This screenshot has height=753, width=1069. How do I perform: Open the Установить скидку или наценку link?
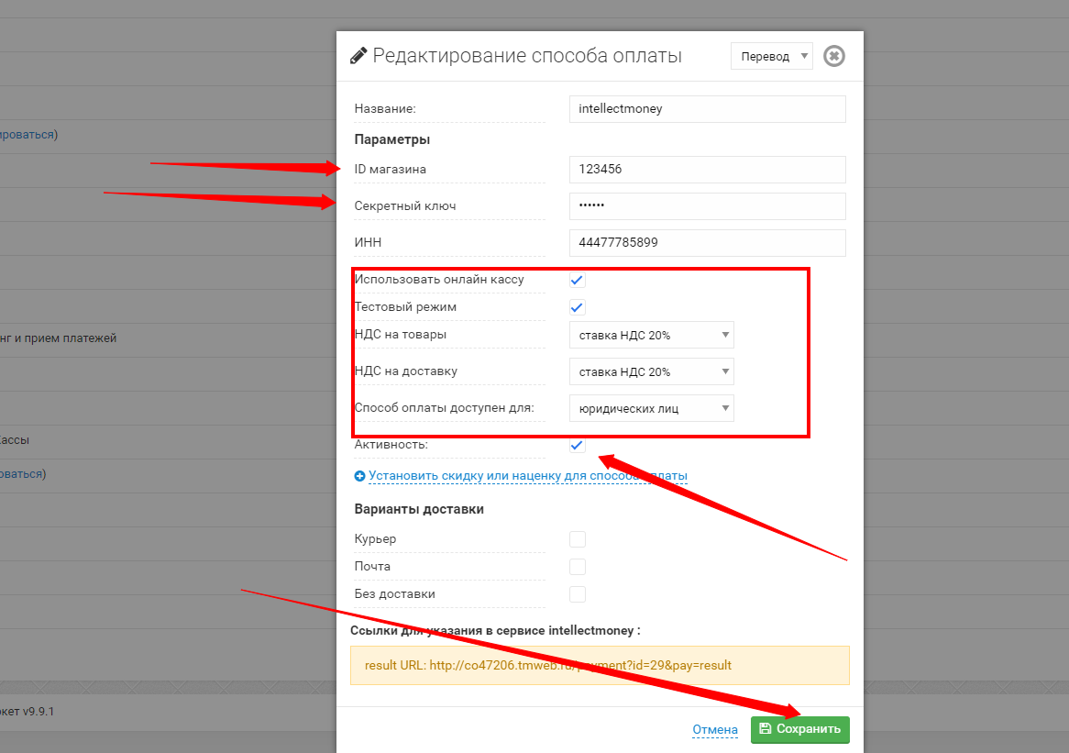click(528, 476)
